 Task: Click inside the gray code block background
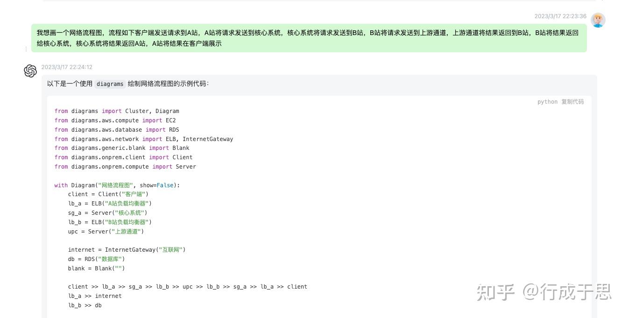click(x=374, y=210)
